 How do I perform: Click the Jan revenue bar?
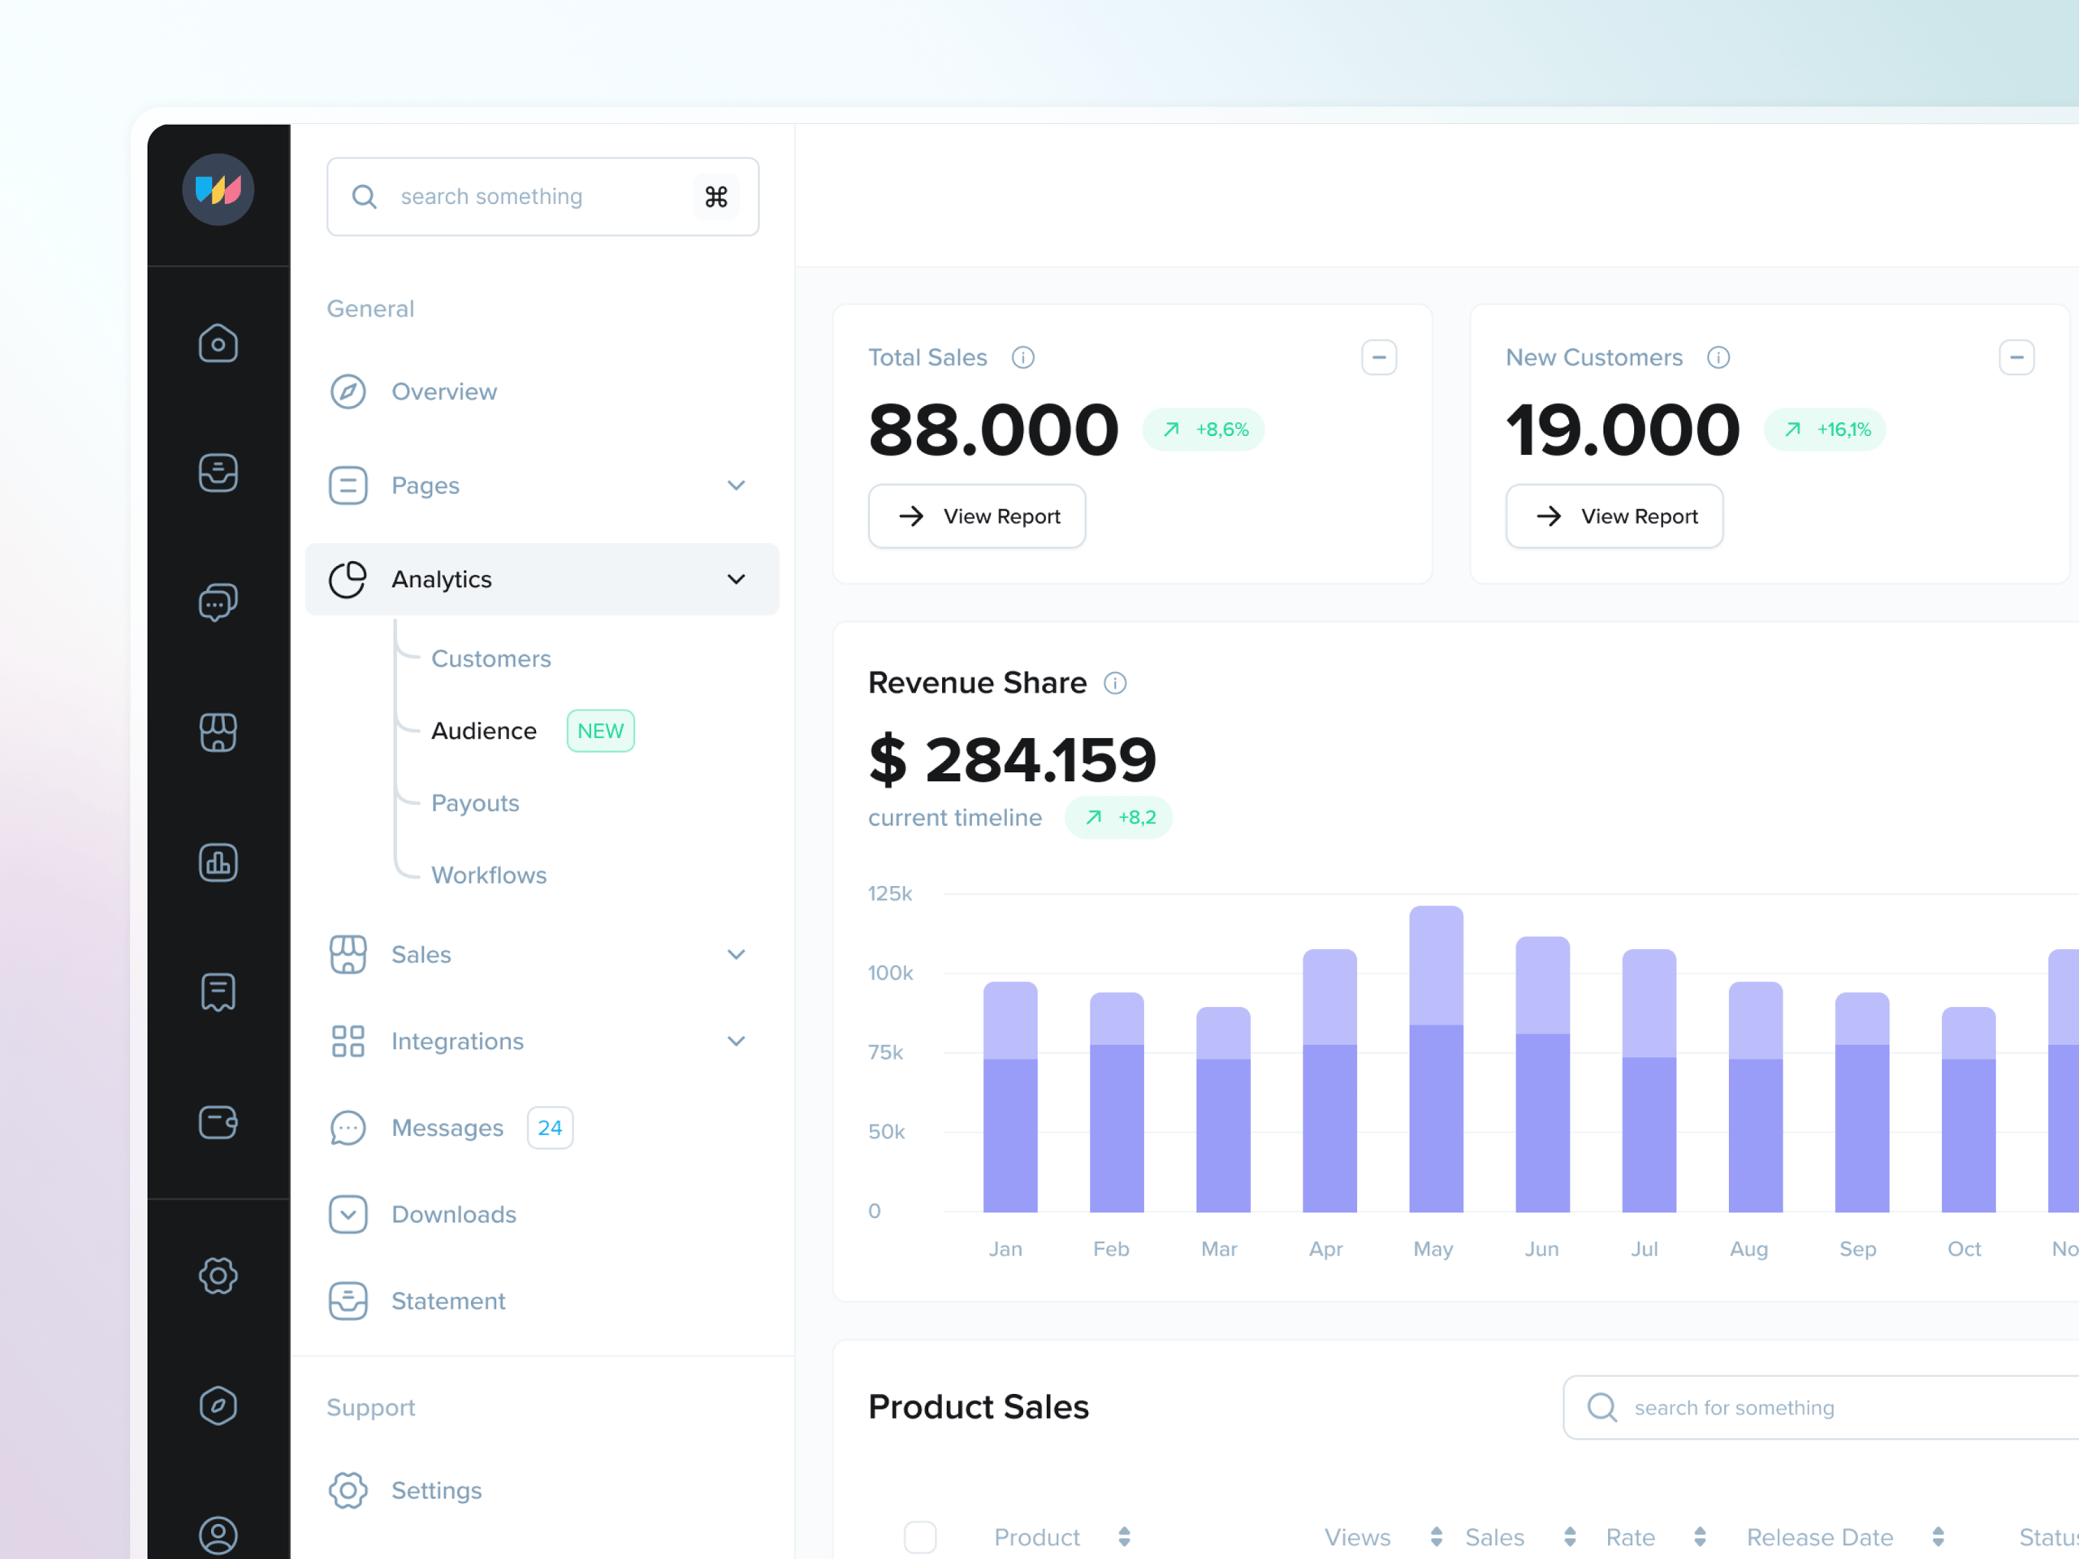1010,1097
